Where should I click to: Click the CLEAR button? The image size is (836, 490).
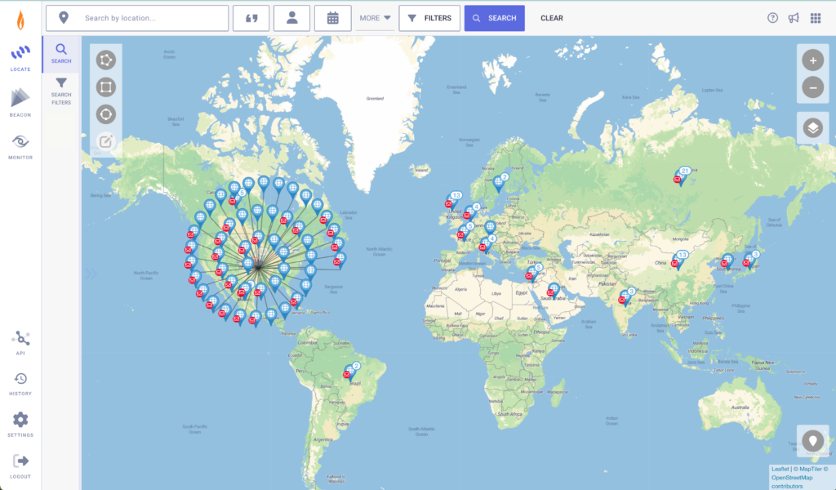[552, 18]
